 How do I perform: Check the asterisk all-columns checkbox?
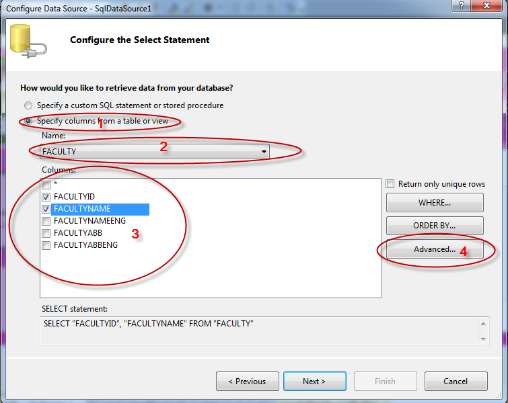[46, 185]
